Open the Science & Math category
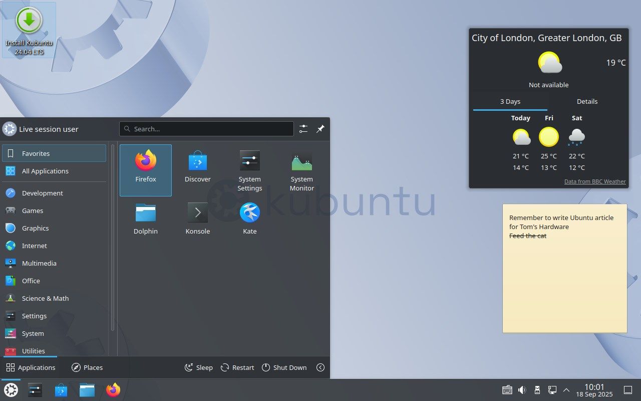The image size is (641, 401). (54, 298)
